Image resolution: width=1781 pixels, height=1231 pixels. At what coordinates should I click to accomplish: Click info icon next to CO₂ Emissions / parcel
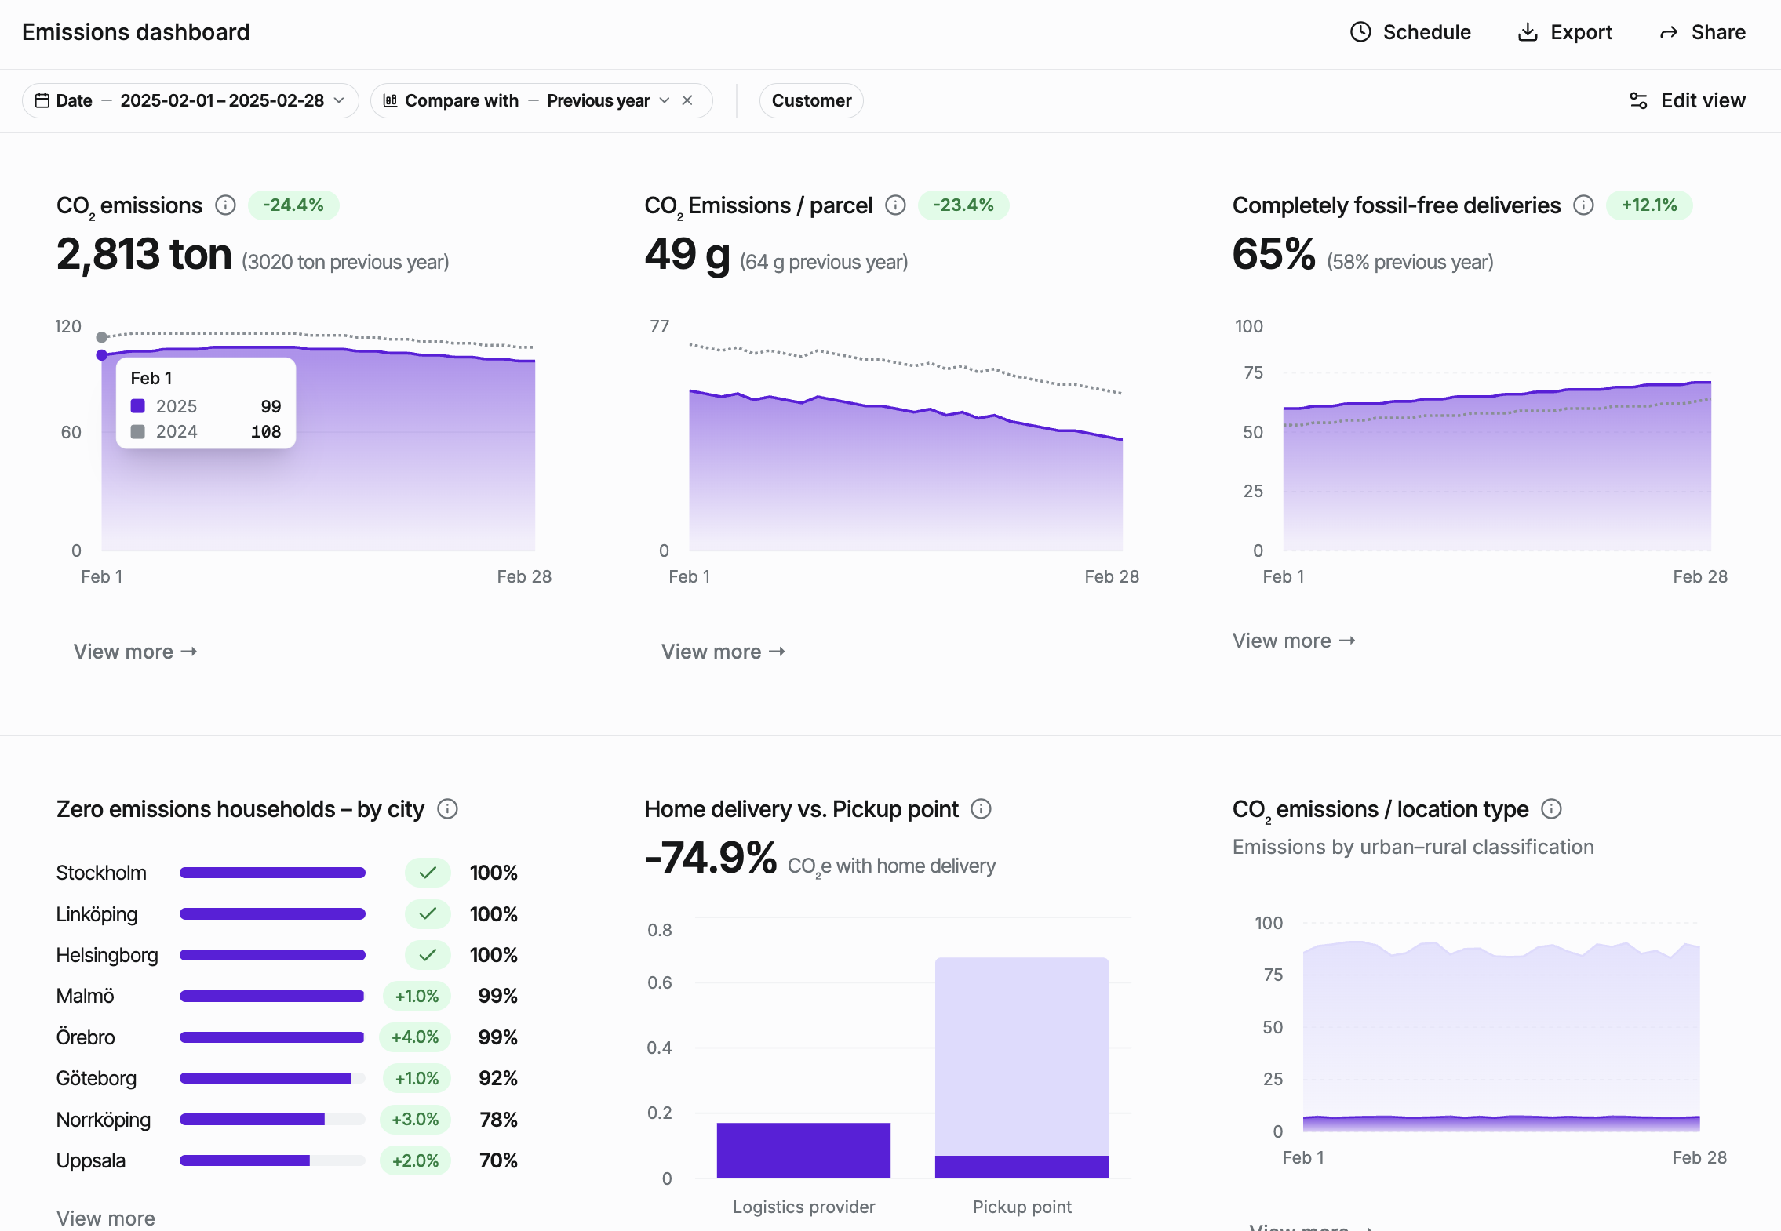[x=895, y=205]
